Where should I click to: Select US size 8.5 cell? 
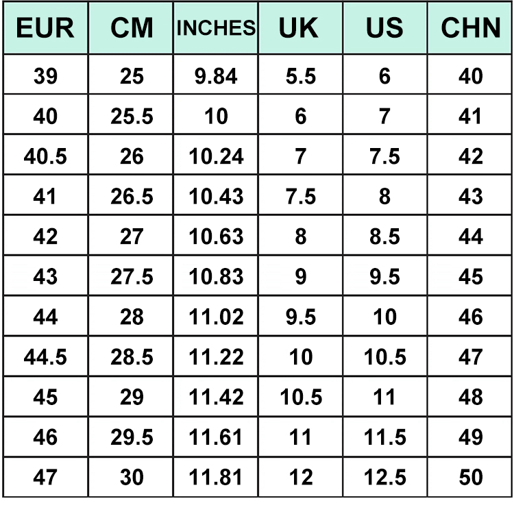[x=384, y=236]
